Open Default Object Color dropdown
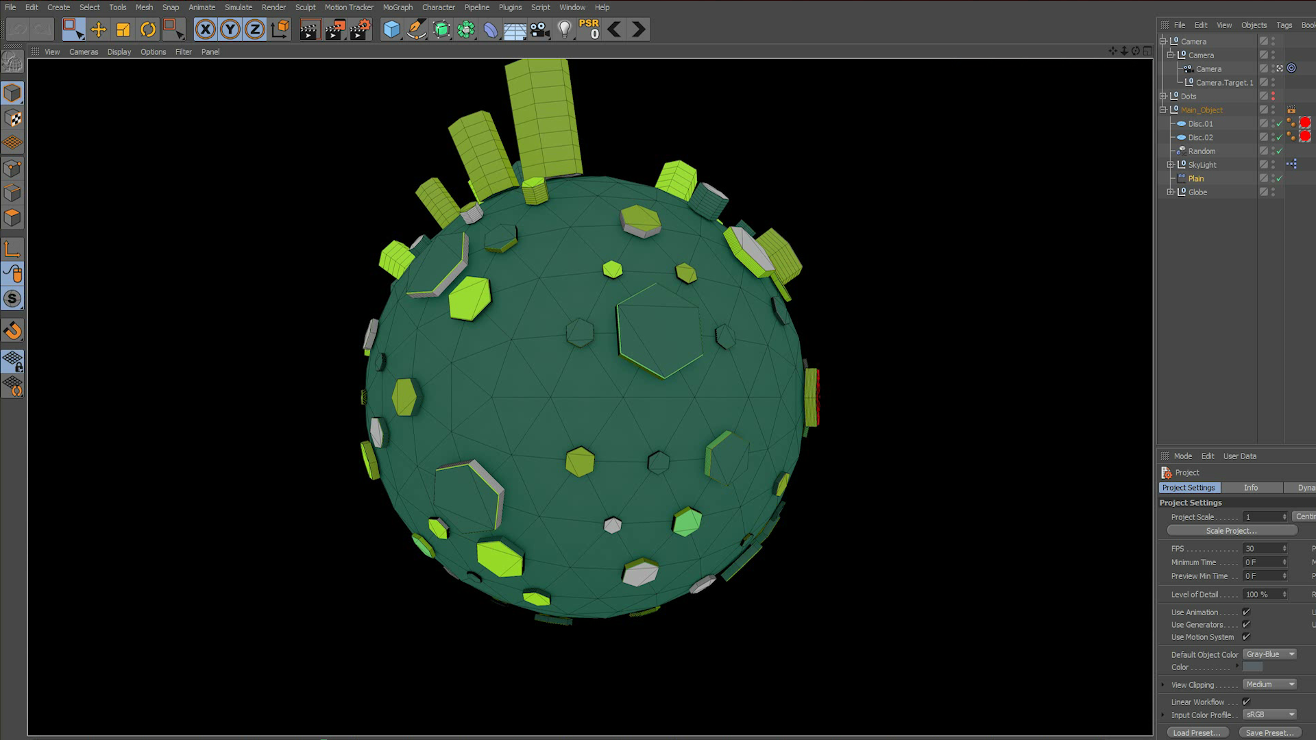 (x=1269, y=654)
